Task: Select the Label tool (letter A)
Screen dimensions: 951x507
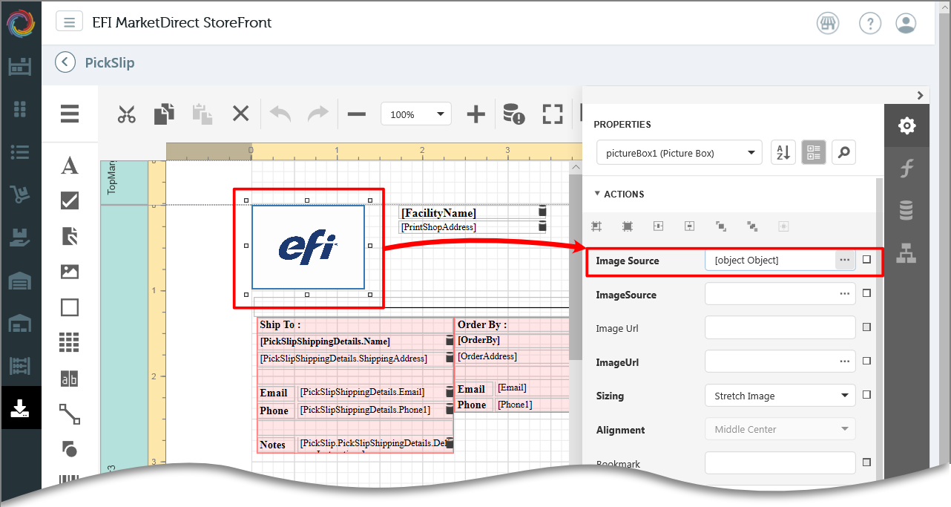Action: [x=70, y=165]
